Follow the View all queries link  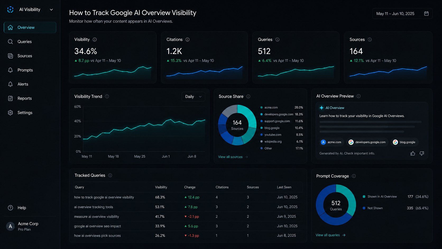point(330,235)
